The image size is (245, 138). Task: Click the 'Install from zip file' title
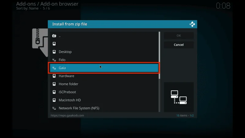(70, 24)
